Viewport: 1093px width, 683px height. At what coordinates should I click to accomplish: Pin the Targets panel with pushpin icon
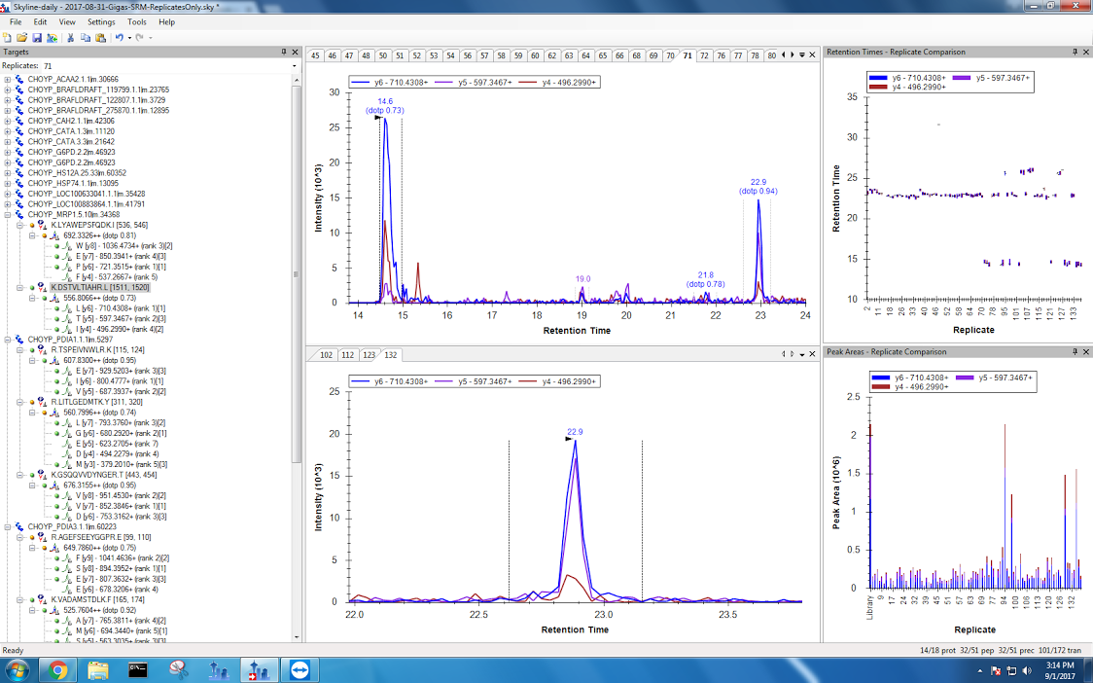[x=284, y=52]
